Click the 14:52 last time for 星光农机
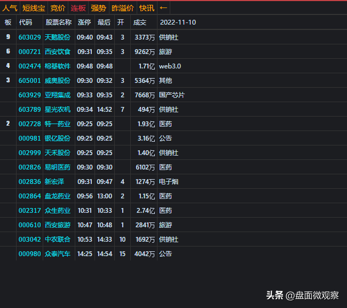Screen dimensions: 347x308 [x=105, y=109]
